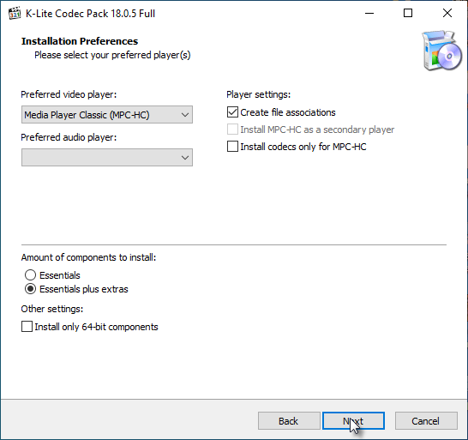Click the audio player dropdown chevron
The width and height of the screenshot is (468, 440).
click(x=185, y=158)
